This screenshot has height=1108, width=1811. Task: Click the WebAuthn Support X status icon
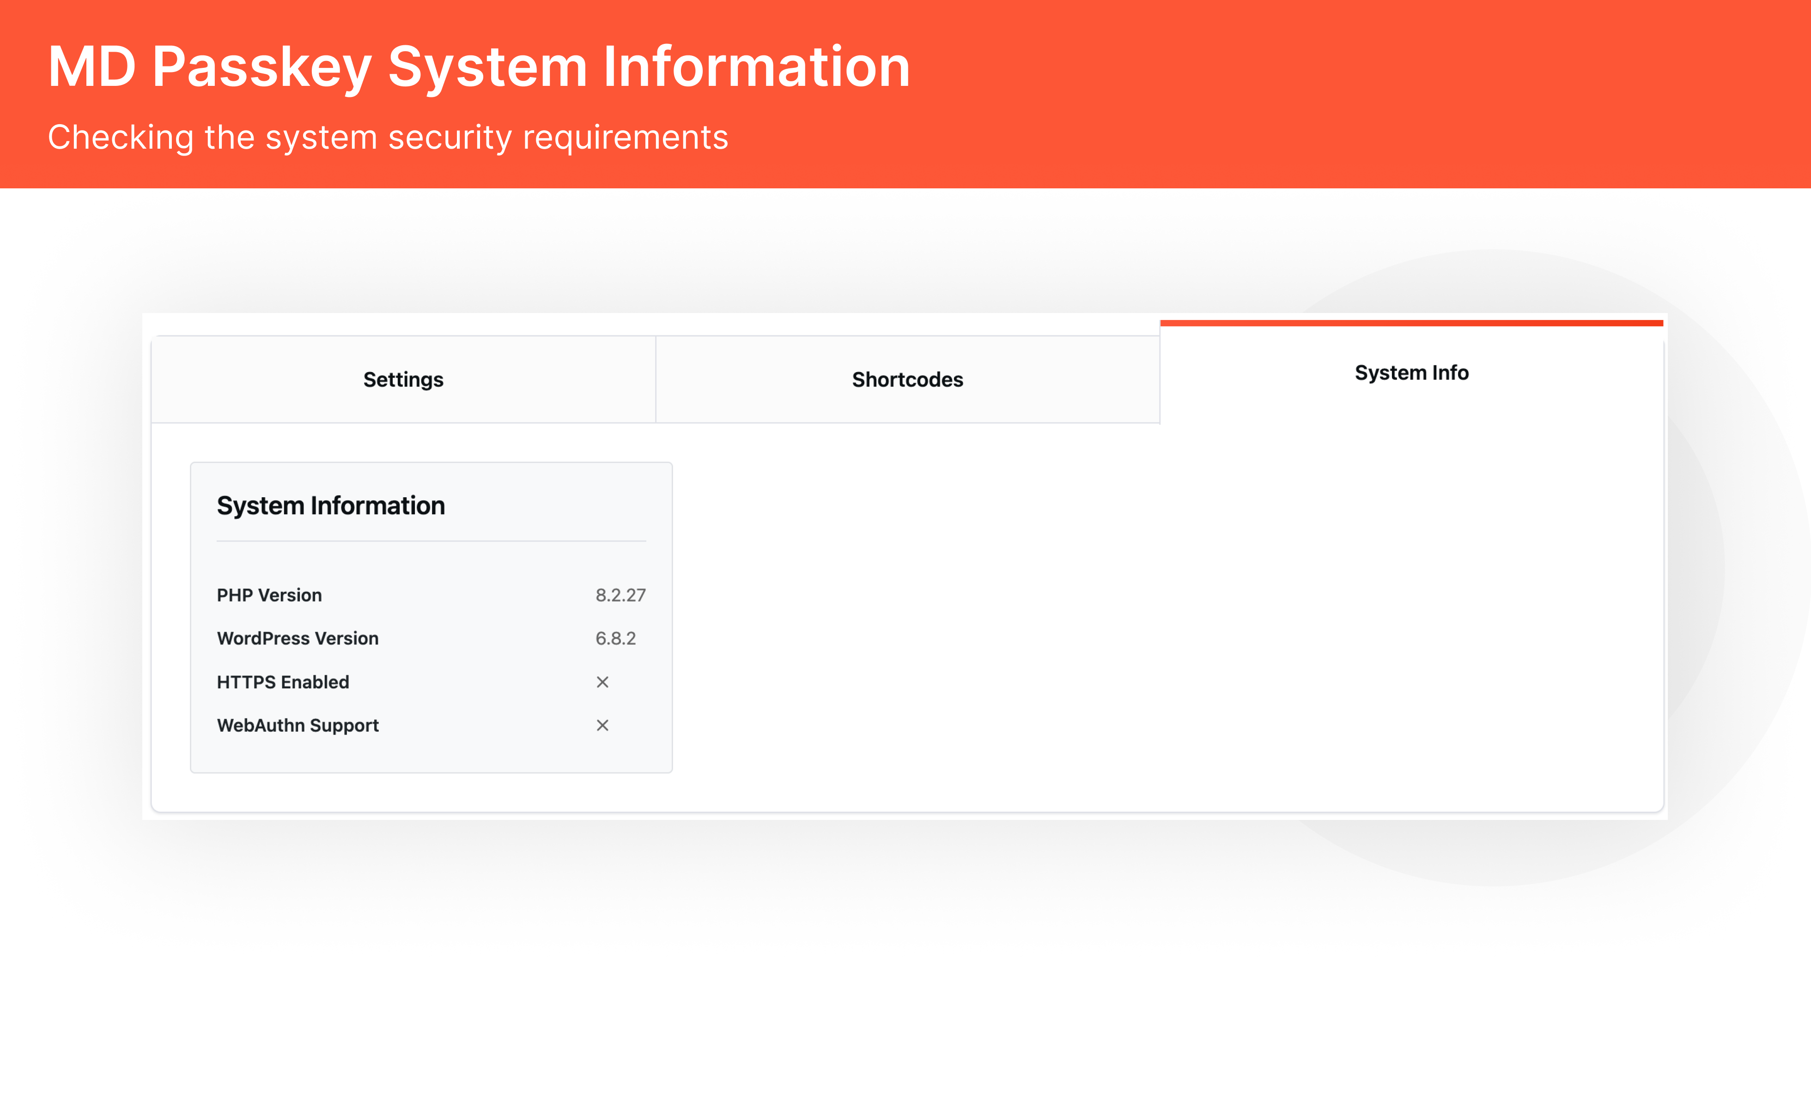[602, 725]
